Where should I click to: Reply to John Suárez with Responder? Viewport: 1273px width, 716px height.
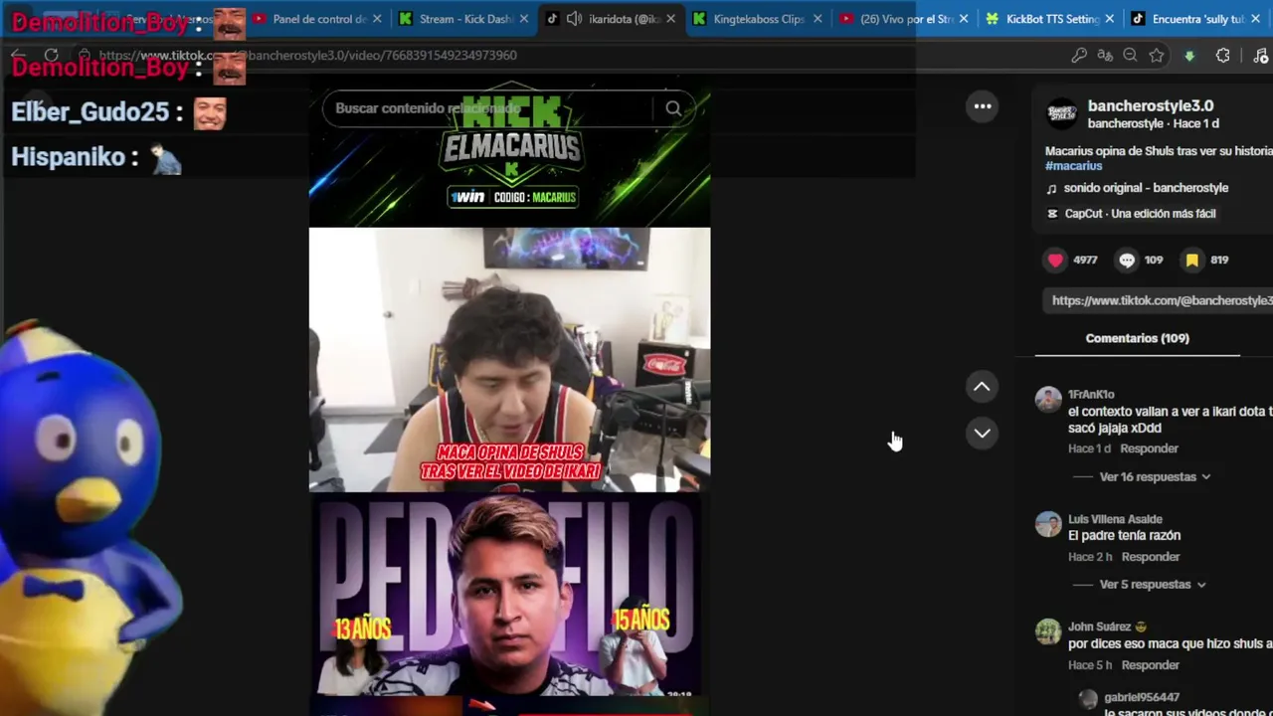point(1151,665)
